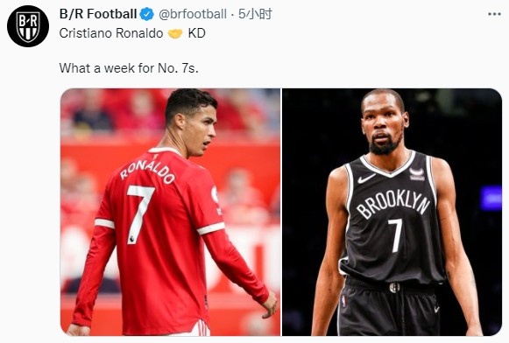509x343 pixels.
Task: Click the "What a week for No. 7s." text
Action: tap(129, 68)
